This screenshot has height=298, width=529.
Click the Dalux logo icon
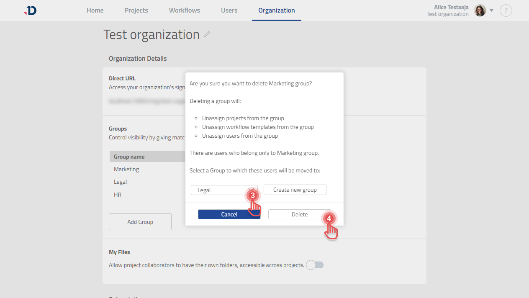pyautogui.click(x=29, y=10)
